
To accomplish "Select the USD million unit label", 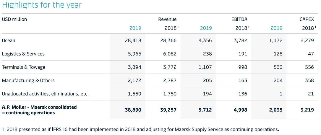I will (14, 19).
